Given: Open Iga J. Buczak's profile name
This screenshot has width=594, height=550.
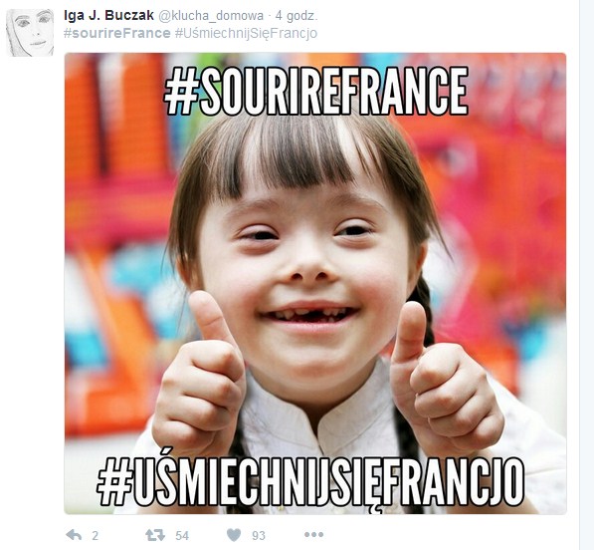Looking at the screenshot, I should [108, 16].
